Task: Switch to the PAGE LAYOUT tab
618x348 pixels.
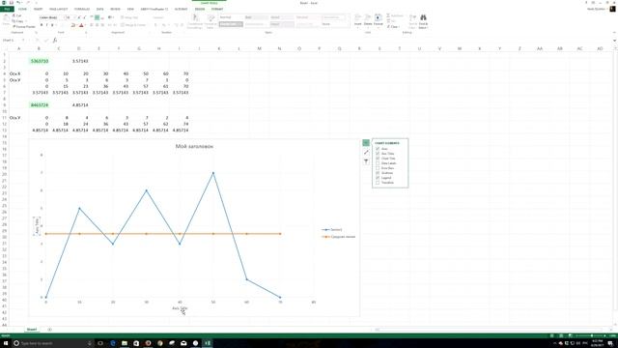Action: pyautogui.click(x=58, y=9)
